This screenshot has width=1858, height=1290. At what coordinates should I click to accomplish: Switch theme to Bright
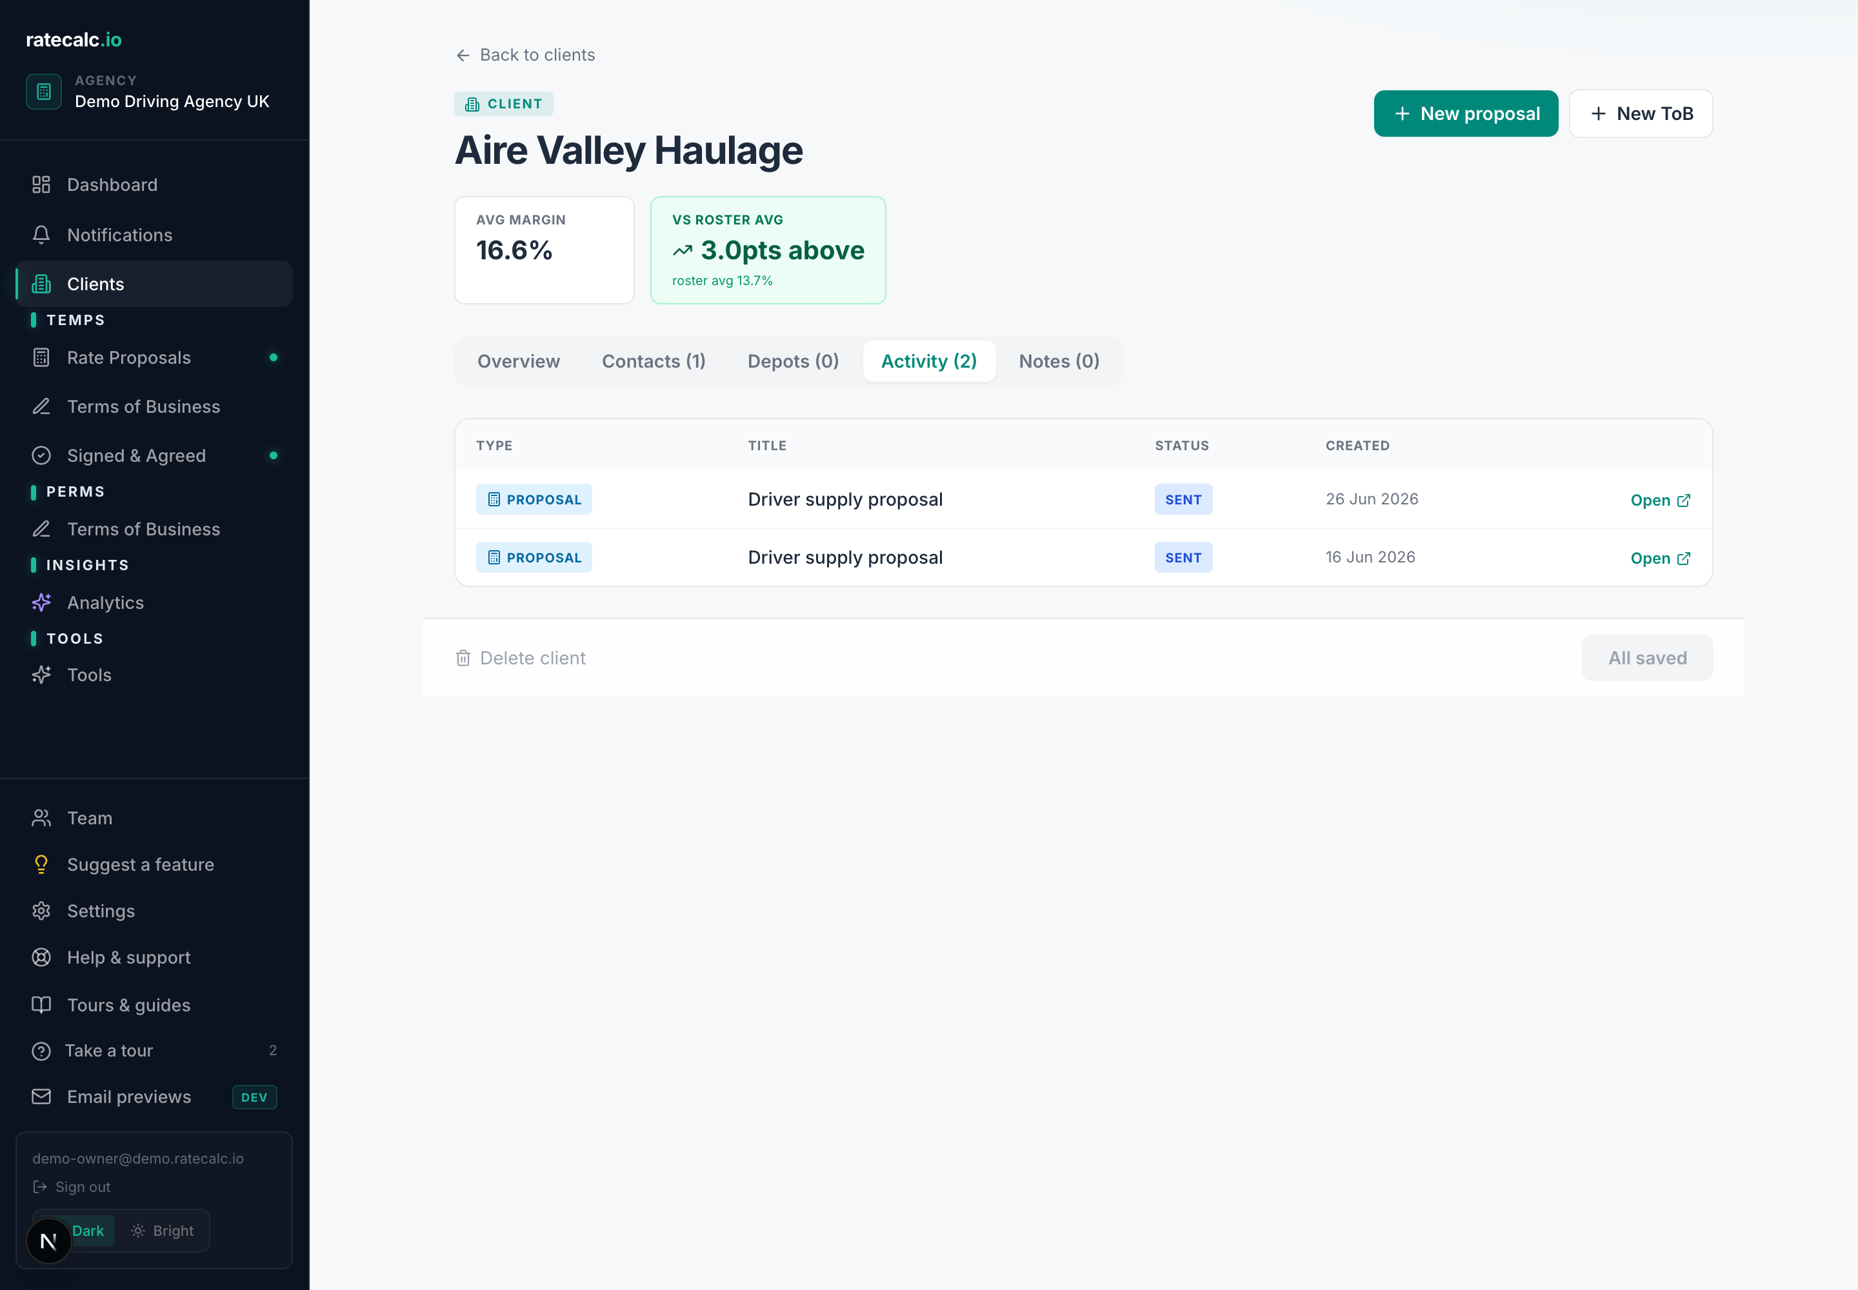click(163, 1230)
